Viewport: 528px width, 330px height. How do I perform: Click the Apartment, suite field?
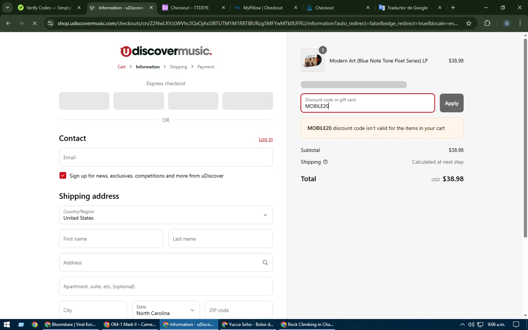tap(166, 286)
